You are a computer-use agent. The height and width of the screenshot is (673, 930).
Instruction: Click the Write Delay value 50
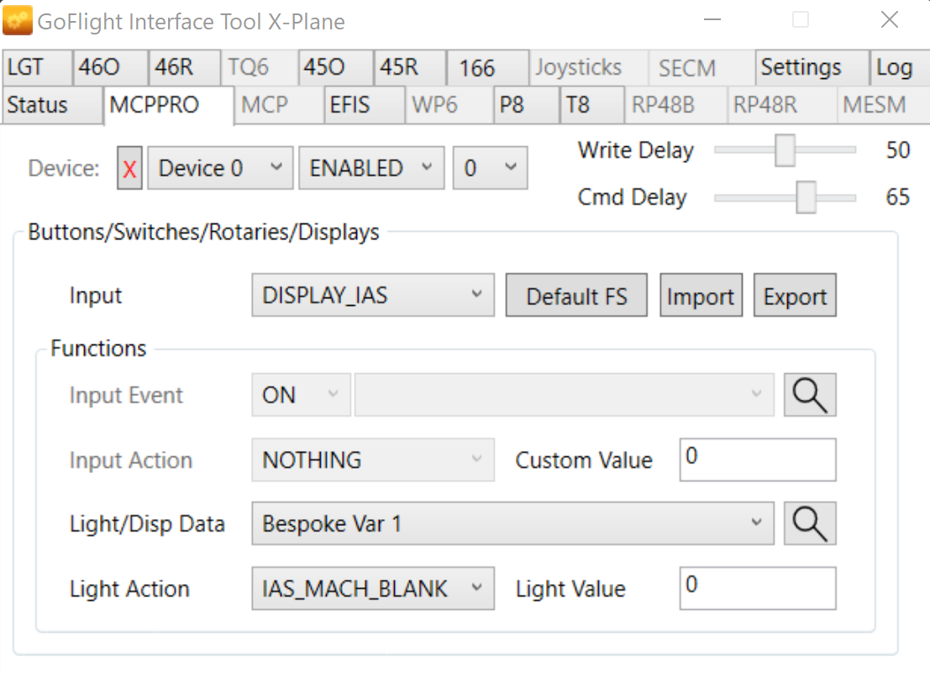pyautogui.click(x=898, y=150)
